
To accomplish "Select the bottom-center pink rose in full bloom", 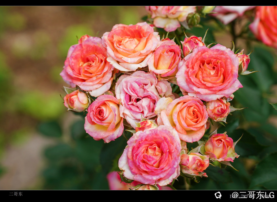I will tap(151, 155).
